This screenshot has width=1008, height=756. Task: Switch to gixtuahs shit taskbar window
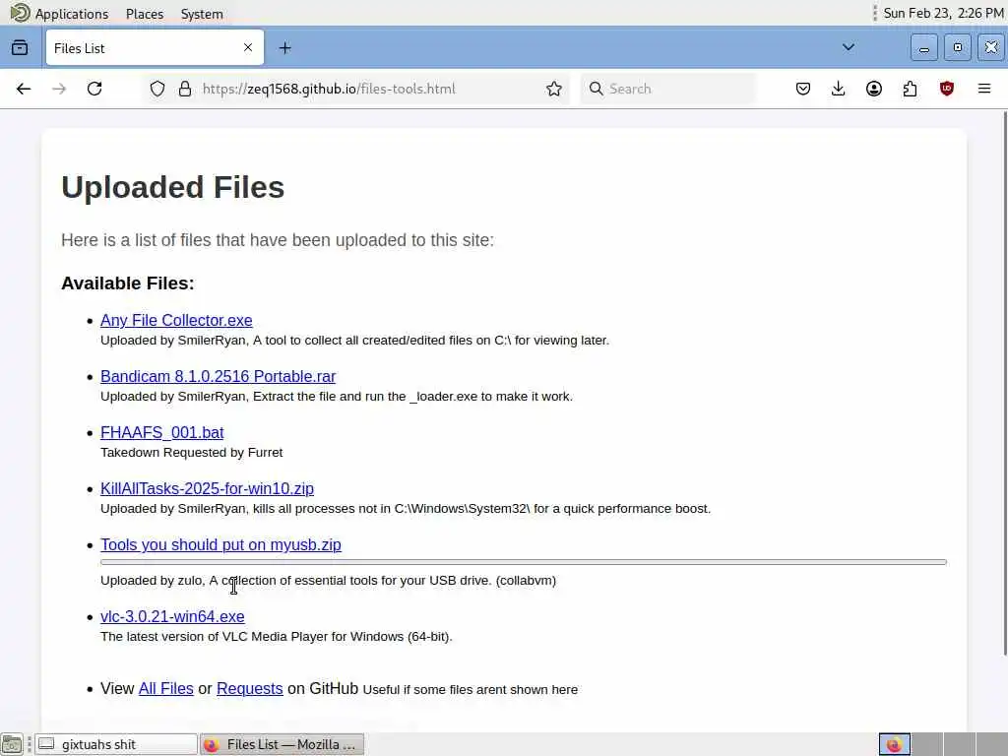click(x=116, y=744)
